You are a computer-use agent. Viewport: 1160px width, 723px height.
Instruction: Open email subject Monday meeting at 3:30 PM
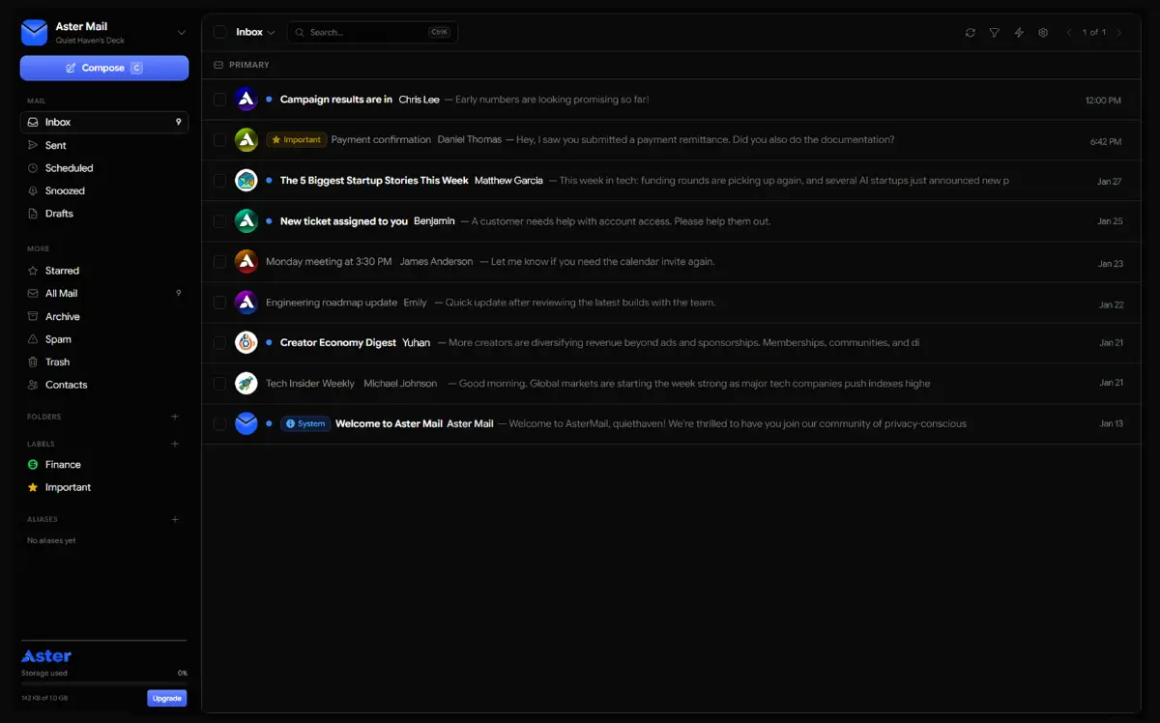click(x=329, y=262)
